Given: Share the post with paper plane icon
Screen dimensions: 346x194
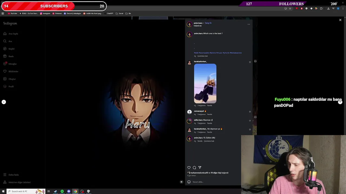Looking at the screenshot, I should 200,168.
